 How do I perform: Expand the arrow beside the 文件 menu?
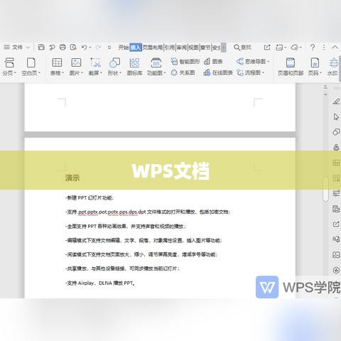pos(28,48)
